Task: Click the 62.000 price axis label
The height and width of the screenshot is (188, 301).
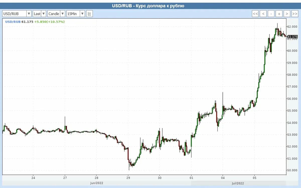Action: [292, 27]
